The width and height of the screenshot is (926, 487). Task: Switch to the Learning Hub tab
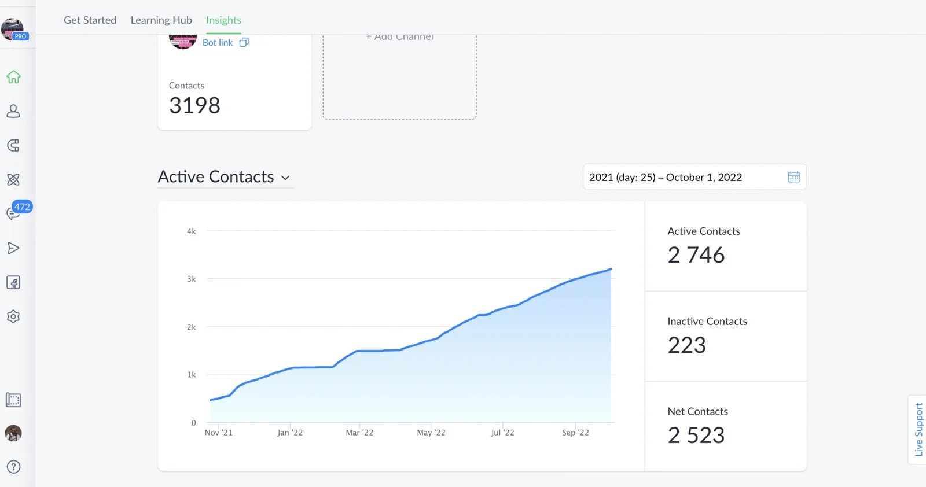[161, 20]
